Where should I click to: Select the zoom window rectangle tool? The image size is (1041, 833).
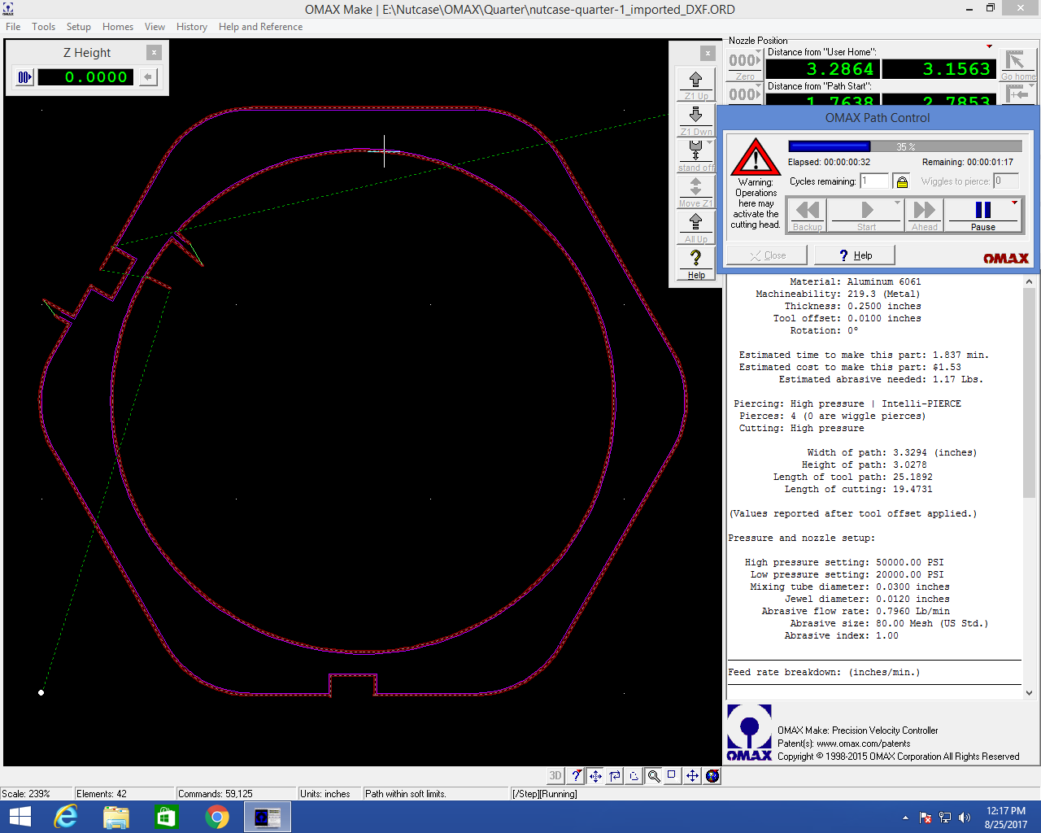point(672,775)
